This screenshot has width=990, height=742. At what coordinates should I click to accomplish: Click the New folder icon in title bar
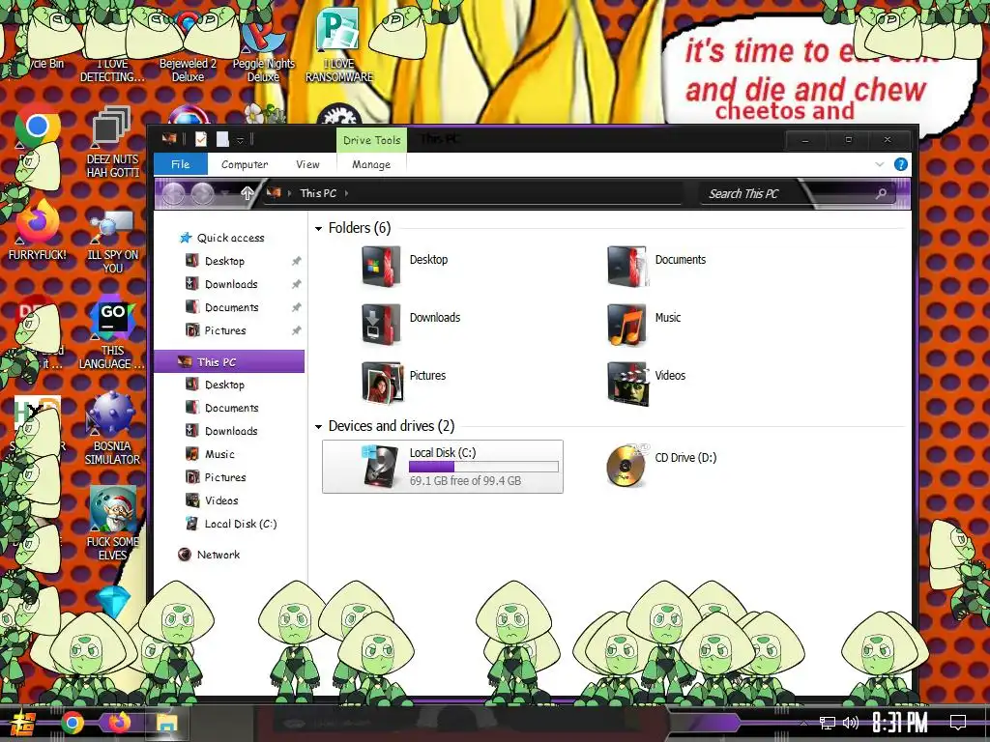pos(222,139)
